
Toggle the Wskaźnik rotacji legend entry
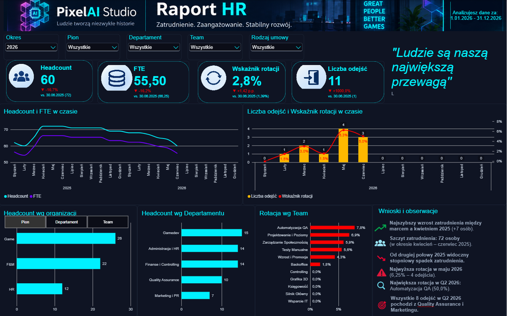click(295, 196)
